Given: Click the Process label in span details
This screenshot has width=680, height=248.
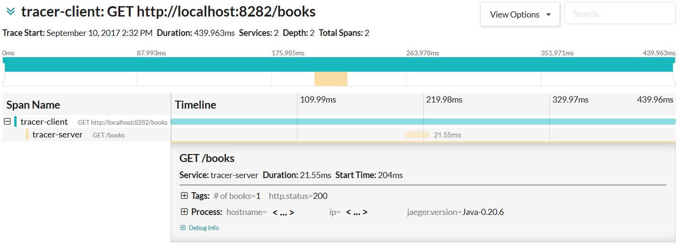Looking at the screenshot, I should tap(206, 212).
